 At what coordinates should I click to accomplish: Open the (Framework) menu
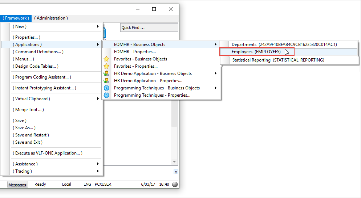(x=16, y=18)
